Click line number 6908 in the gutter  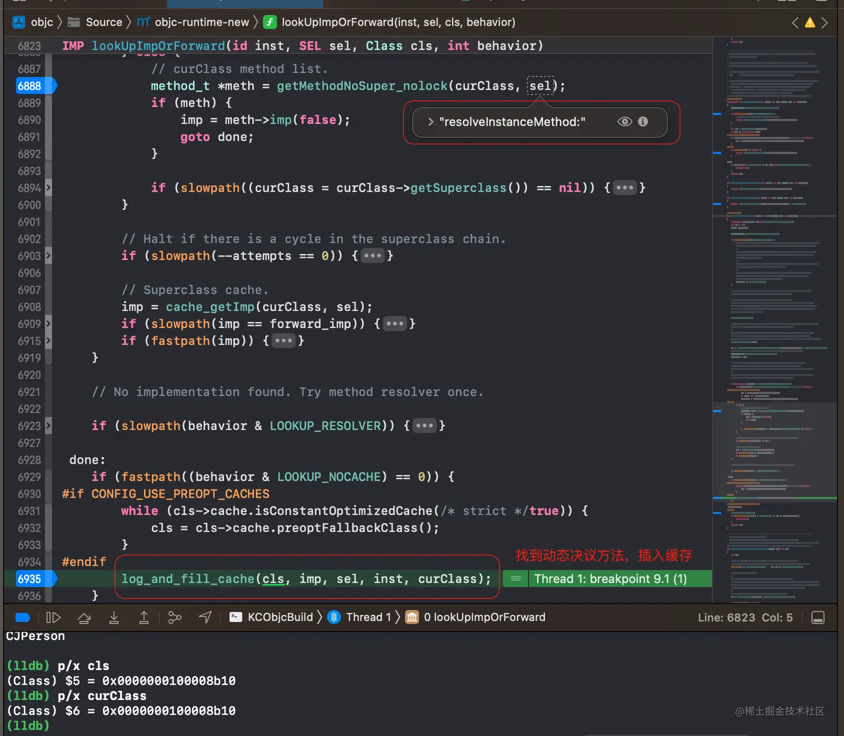[29, 307]
